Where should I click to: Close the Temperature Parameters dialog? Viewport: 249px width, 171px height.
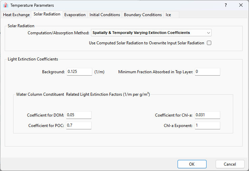pyautogui.click(x=241, y=5)
